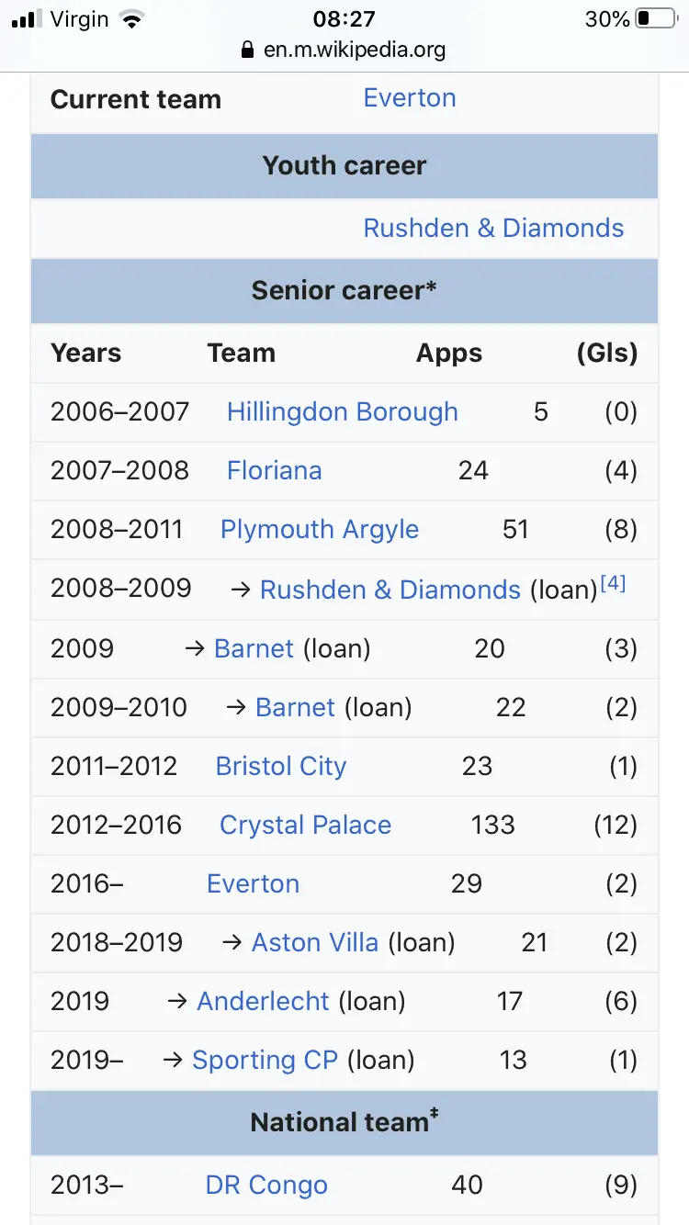Tap the Wi-Fi icon in status bar
689x1225 pixels.
click(x=133, y=19)
